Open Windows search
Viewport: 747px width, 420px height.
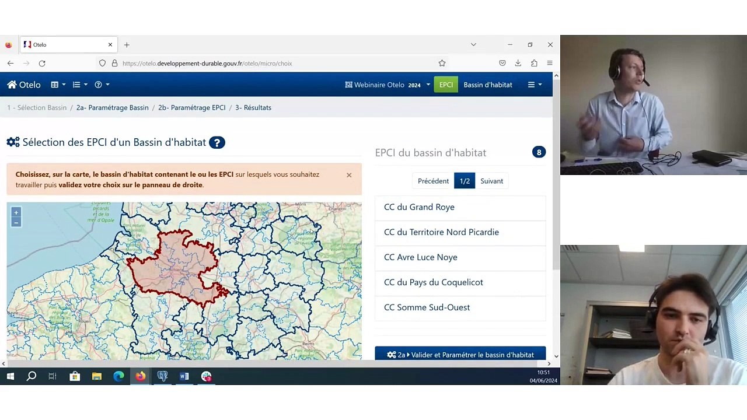coord(32,376)
